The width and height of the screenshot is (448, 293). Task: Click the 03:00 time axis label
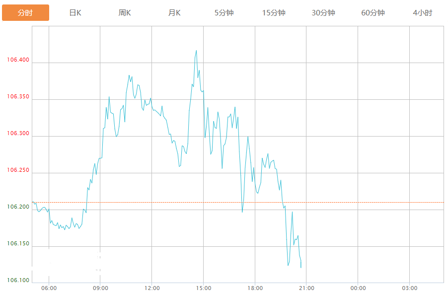pos(410,288)
